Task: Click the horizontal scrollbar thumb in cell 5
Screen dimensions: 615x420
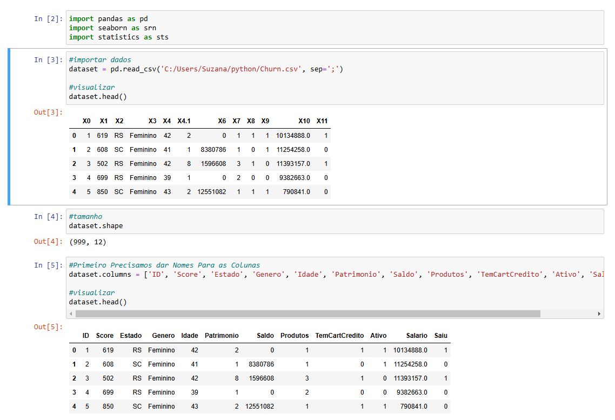Action: pyautogui.click(x=307, y=314)
